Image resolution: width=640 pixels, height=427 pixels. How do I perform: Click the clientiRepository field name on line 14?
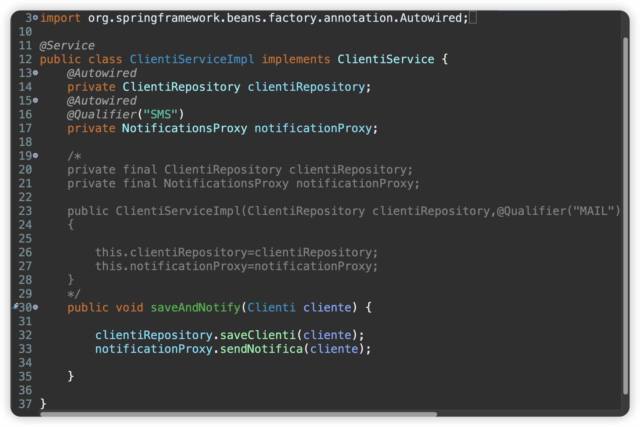(x=306, y=87)
